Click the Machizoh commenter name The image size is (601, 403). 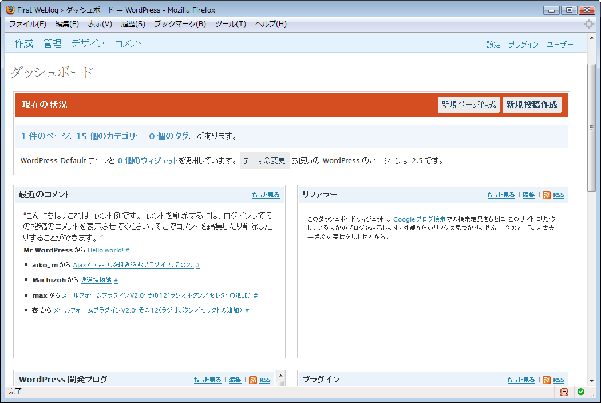tap(49, 280)
